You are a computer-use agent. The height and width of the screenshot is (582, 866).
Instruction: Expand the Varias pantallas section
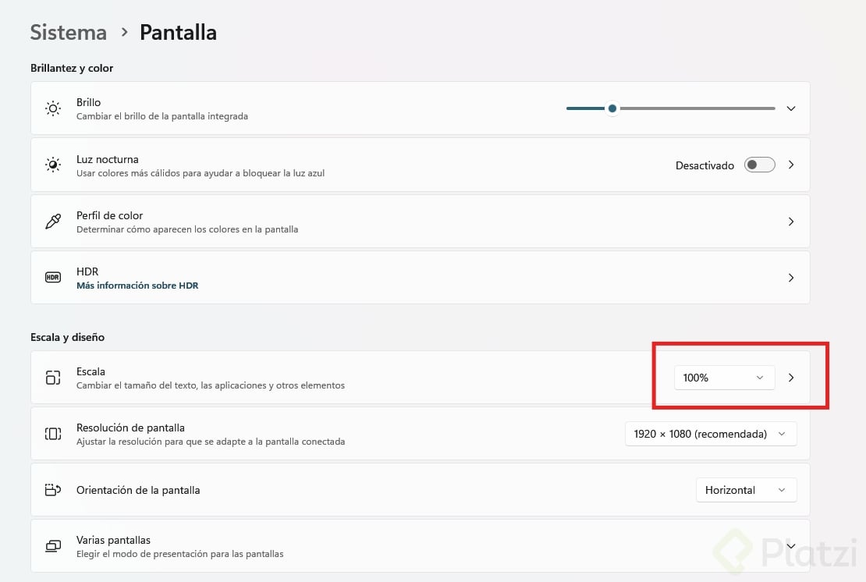click(791, 546)
